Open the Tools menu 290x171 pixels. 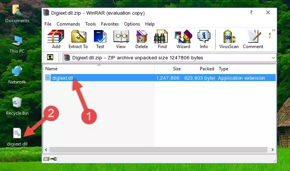coord(91,24)
